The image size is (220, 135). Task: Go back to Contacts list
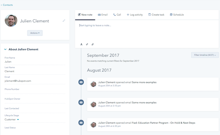7,5
